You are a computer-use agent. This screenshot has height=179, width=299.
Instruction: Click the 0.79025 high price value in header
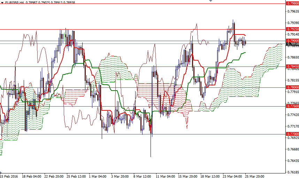pos(44,2)
